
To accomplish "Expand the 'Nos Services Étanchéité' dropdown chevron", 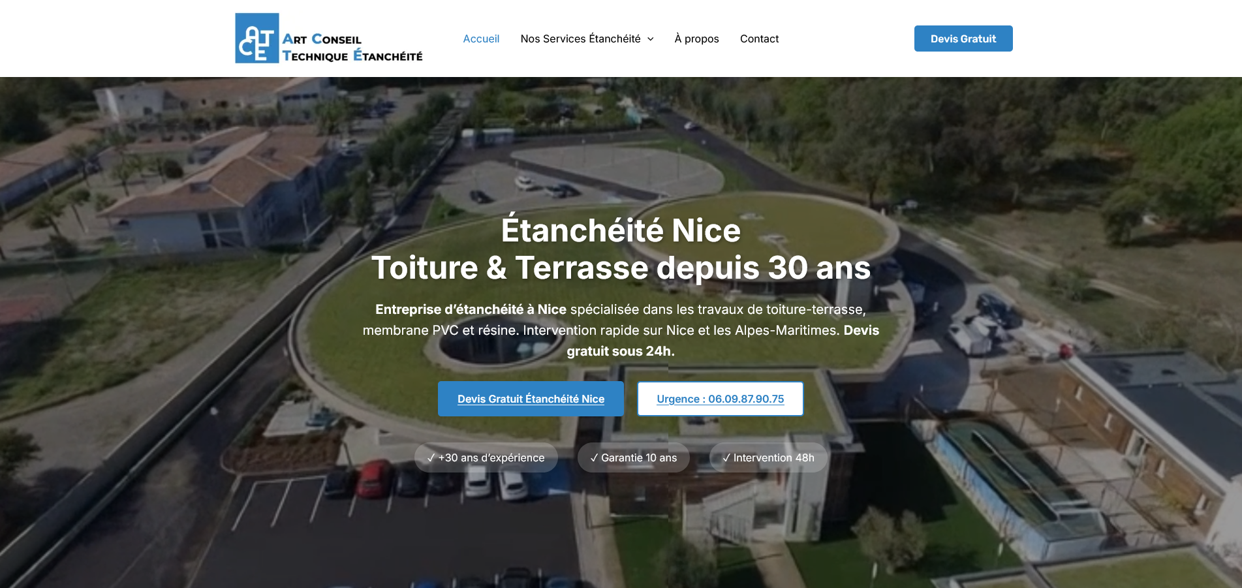I will [650, 39].
